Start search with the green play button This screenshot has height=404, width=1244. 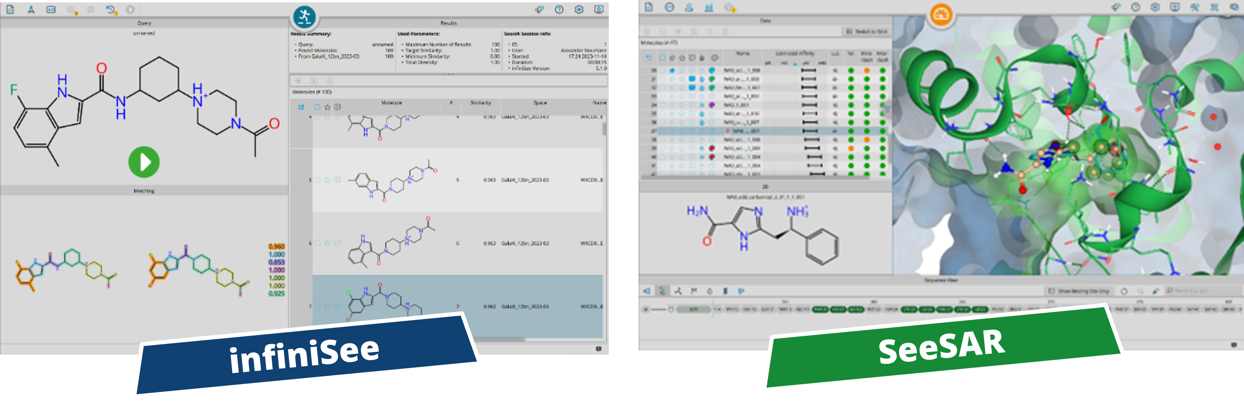tap(144, 162)
